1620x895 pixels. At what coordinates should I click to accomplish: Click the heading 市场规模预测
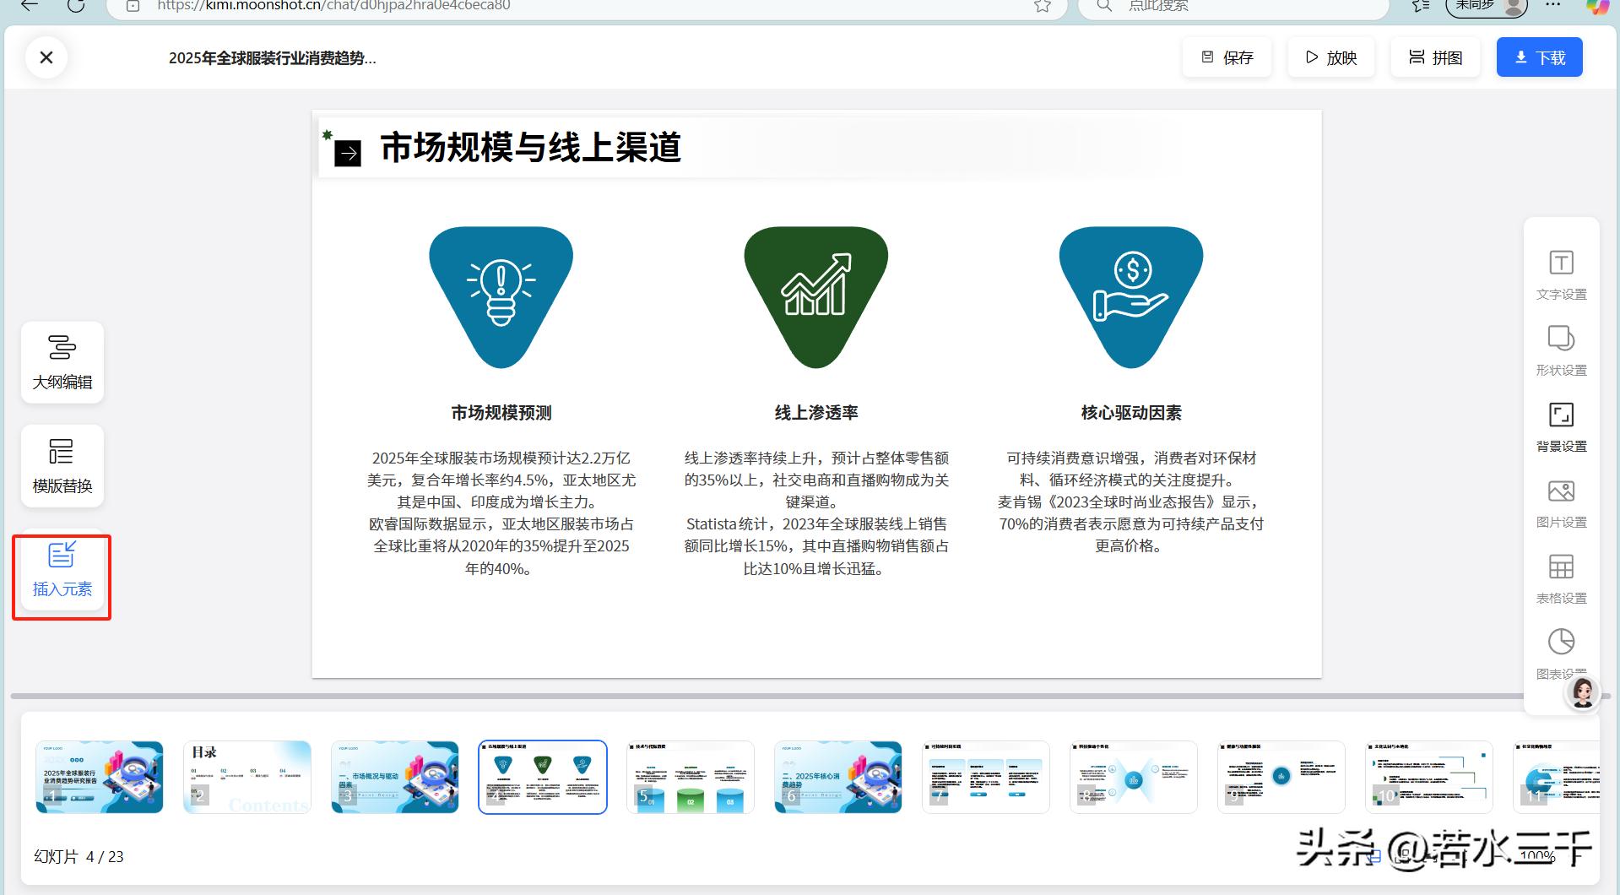[501, 413]
